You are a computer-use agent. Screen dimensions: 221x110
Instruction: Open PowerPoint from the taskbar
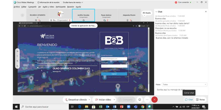tap(122, 107)
